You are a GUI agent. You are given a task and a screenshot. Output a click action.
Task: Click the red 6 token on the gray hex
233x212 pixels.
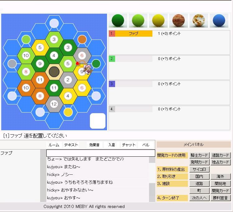pyautogui.click(x=82, y=56)
